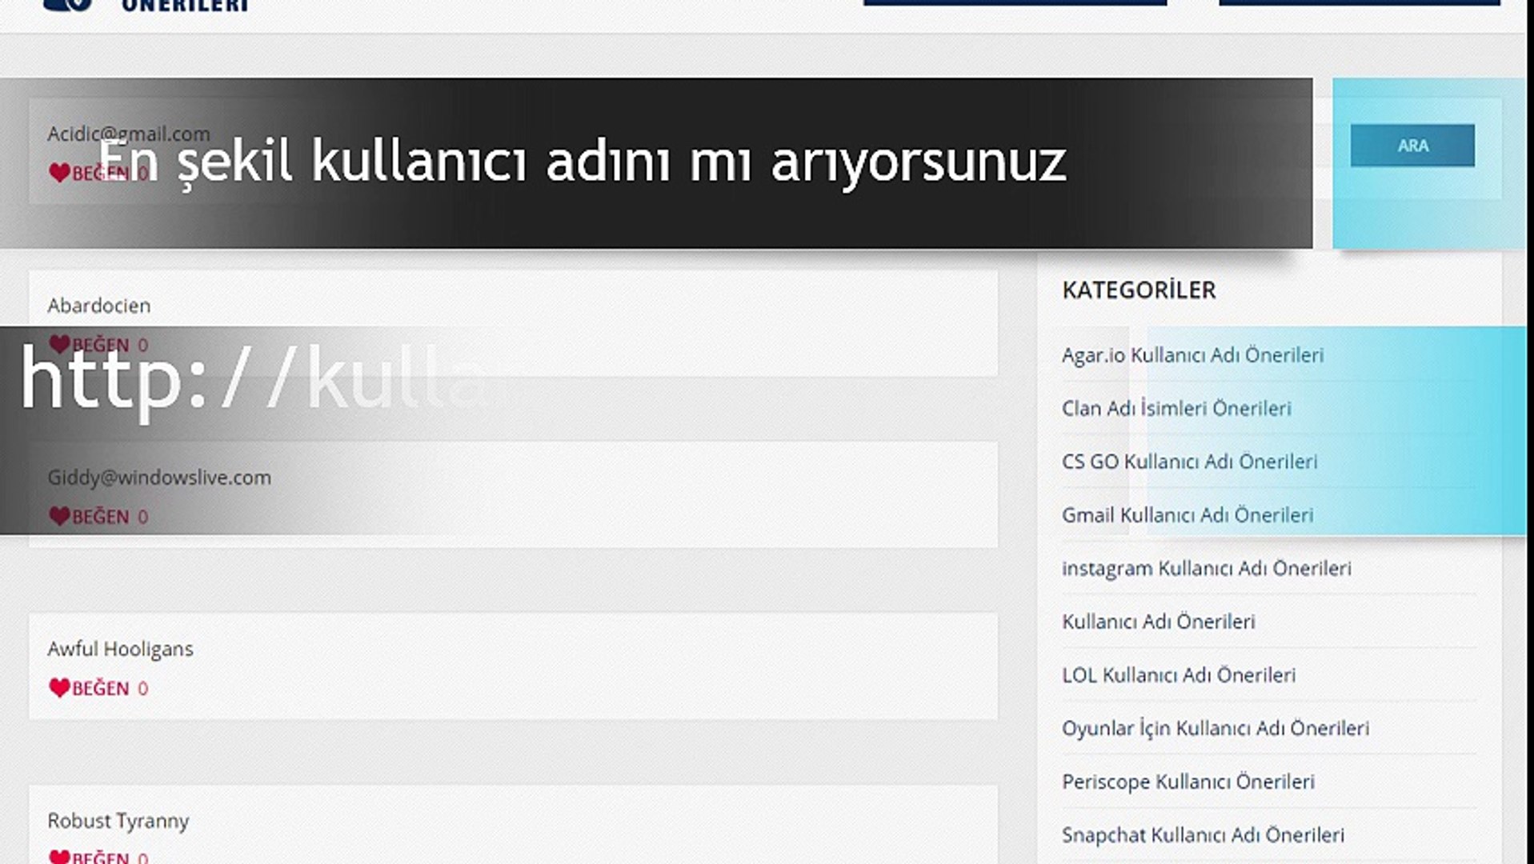Viewport: 1534px width, 864px height.
Task: Go to CS GO Kullanıcı Adı Önerileri
Action: [x=1189, y=462]
